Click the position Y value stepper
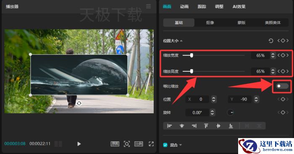 (256, 99)
